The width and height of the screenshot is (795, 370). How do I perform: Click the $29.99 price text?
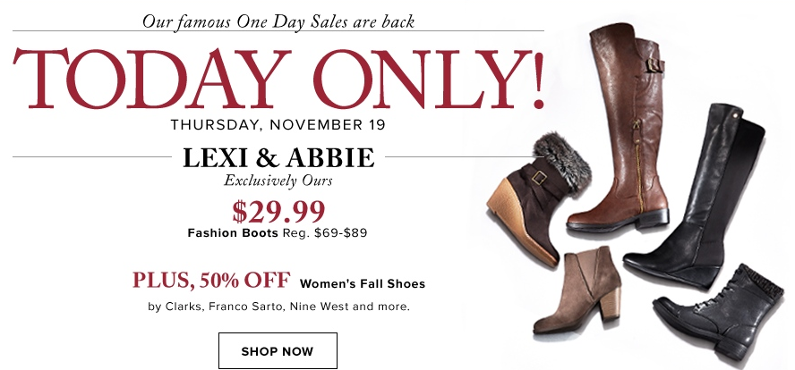point(278,212)
